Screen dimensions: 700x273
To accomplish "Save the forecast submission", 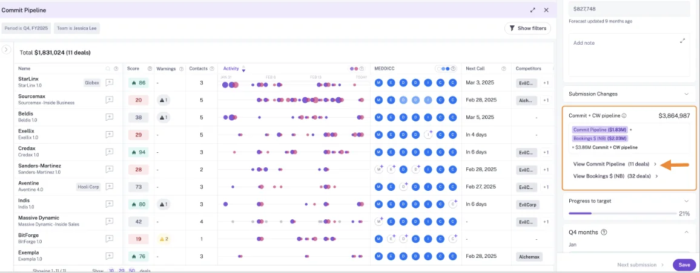I will click(x=684, y=265).
